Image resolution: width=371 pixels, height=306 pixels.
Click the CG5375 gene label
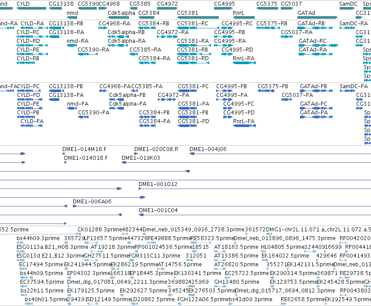coord(267,4)
